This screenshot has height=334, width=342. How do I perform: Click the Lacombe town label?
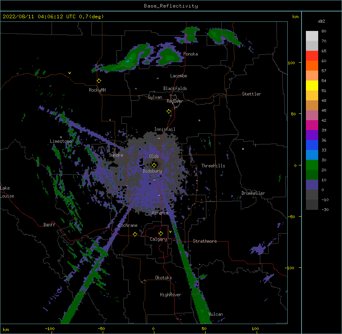[x=179, y=76]
